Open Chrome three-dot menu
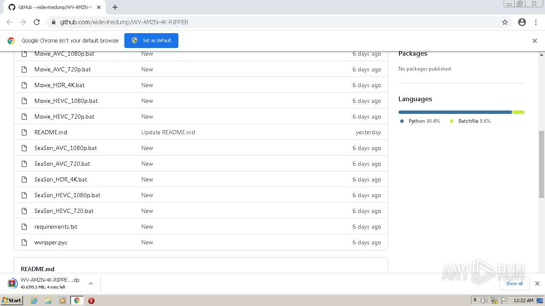The width and height of the screenshot is (545, 306). point(536,22)
